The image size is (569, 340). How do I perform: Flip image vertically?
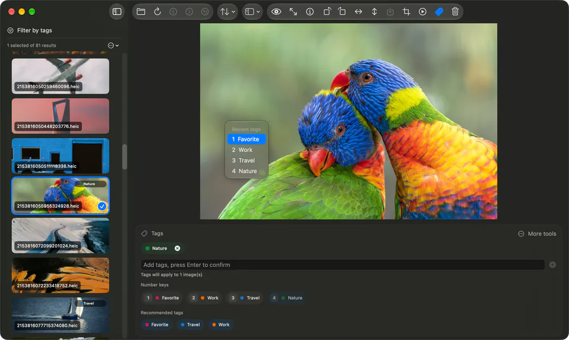(374, 12)
